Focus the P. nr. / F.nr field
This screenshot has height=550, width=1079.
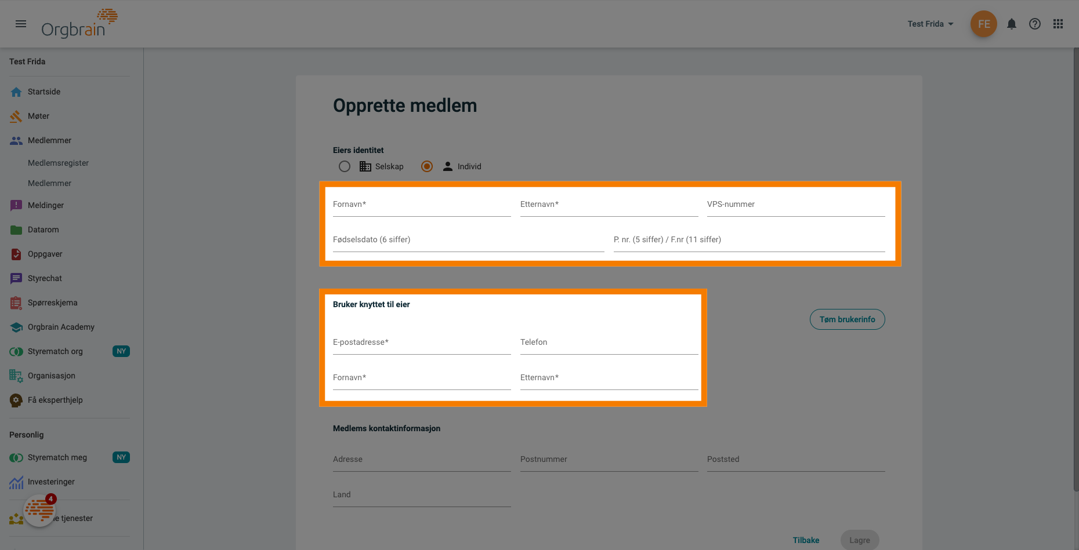pos(749,240)
